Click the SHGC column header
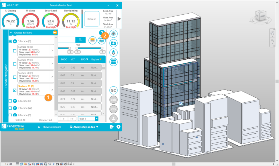 pyautogui.click(x=64, y=60)
